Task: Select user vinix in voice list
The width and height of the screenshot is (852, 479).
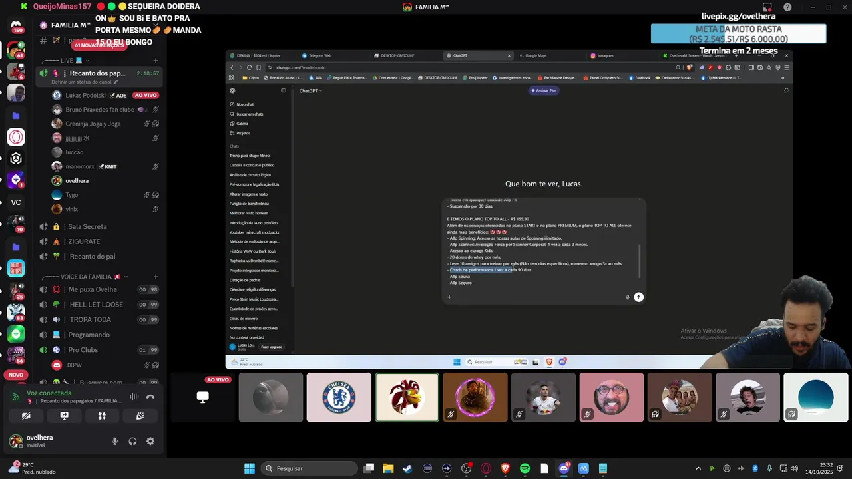Action: pos(106,209)
